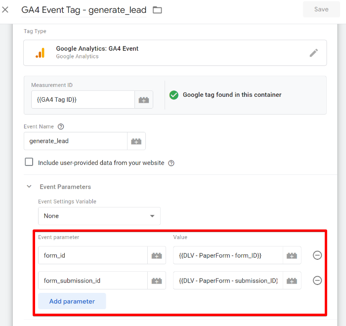The width and height of the screenshot is (346, 326).
Task: Close the tag editor panel
Action: (5, 9)
